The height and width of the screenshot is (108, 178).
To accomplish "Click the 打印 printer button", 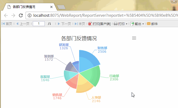I will 119,24.
